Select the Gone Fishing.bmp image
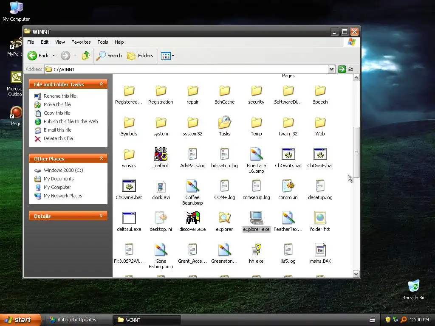The height and width of the screenshot is (326, 435). click(161, 250)
